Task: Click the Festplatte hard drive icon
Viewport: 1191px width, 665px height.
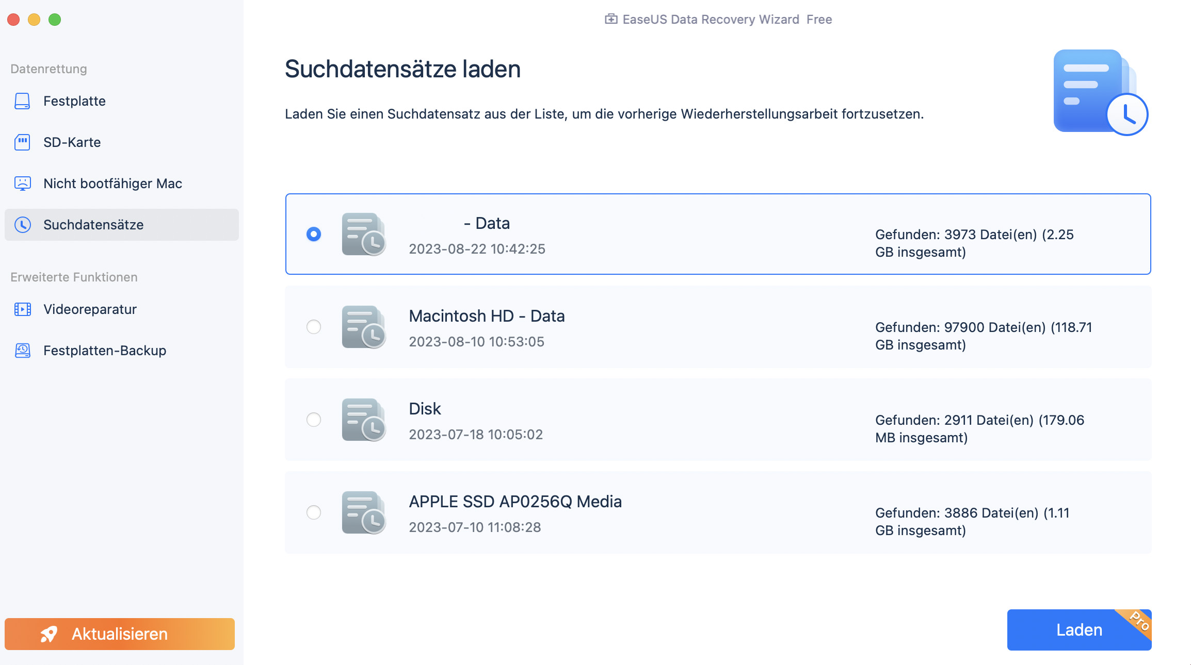Action: click(x=22, y=101)
